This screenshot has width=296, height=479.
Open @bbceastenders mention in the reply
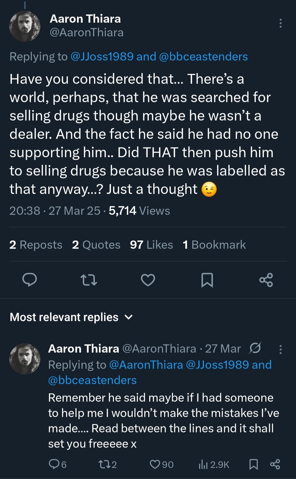(92, 380)
